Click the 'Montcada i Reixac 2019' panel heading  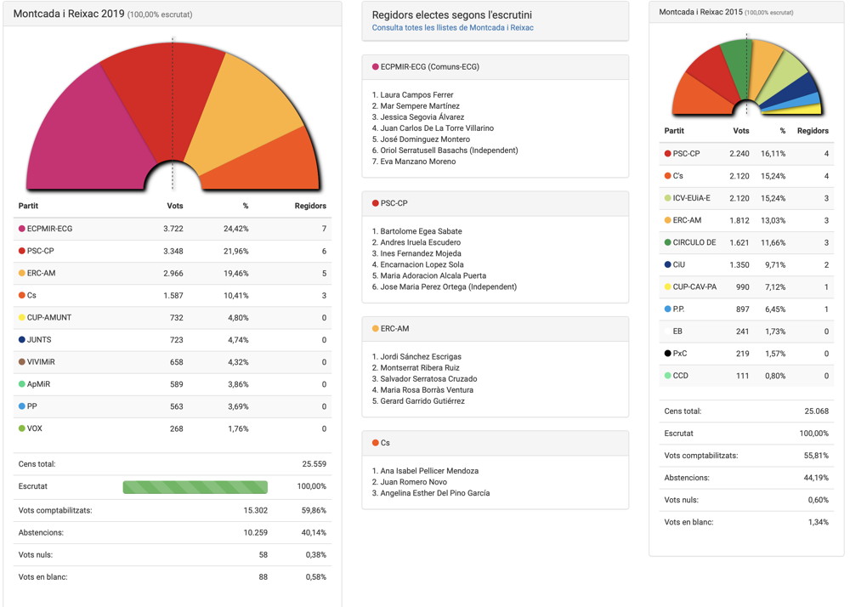pyautogui.click(x=69, y=14)
